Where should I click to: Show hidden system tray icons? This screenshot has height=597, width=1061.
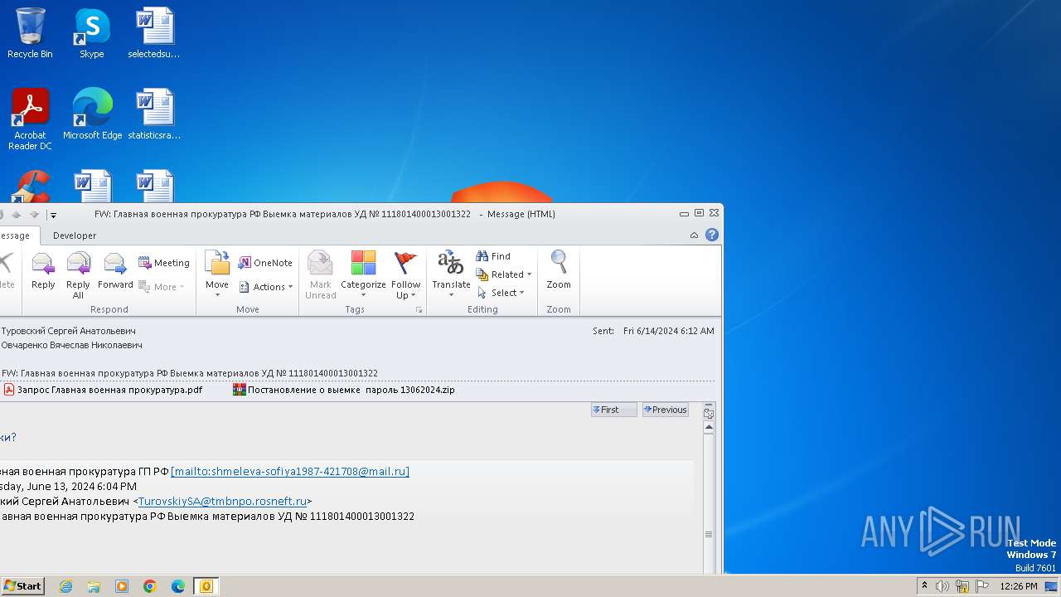pos(924,585)
